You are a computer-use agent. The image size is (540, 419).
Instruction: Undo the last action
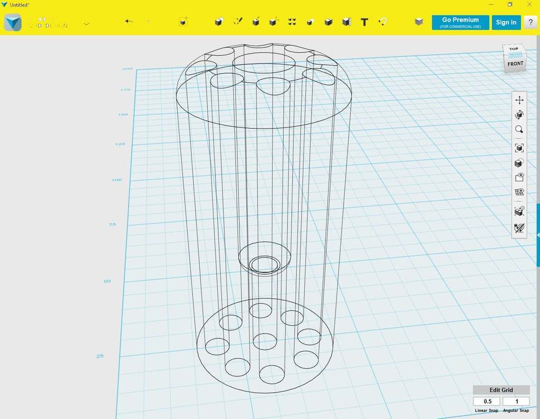[129, 22]
